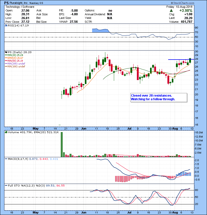207x215 pixels.
Task: Select the Low value 26.81
Action: tap(25, 18)
